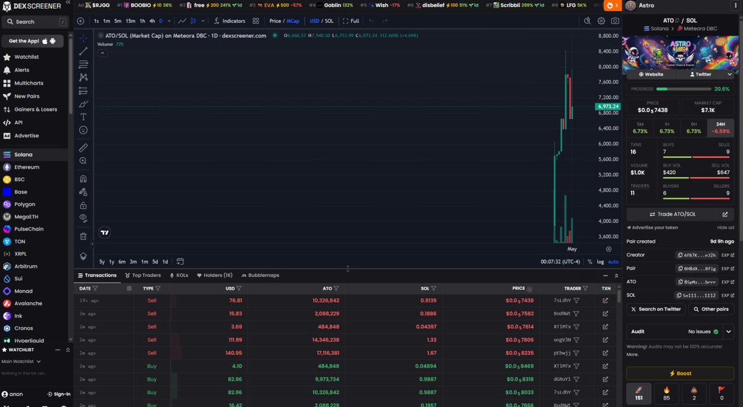Click the quick search chart icon
The image size is (743, 407).
click(587, 20)
